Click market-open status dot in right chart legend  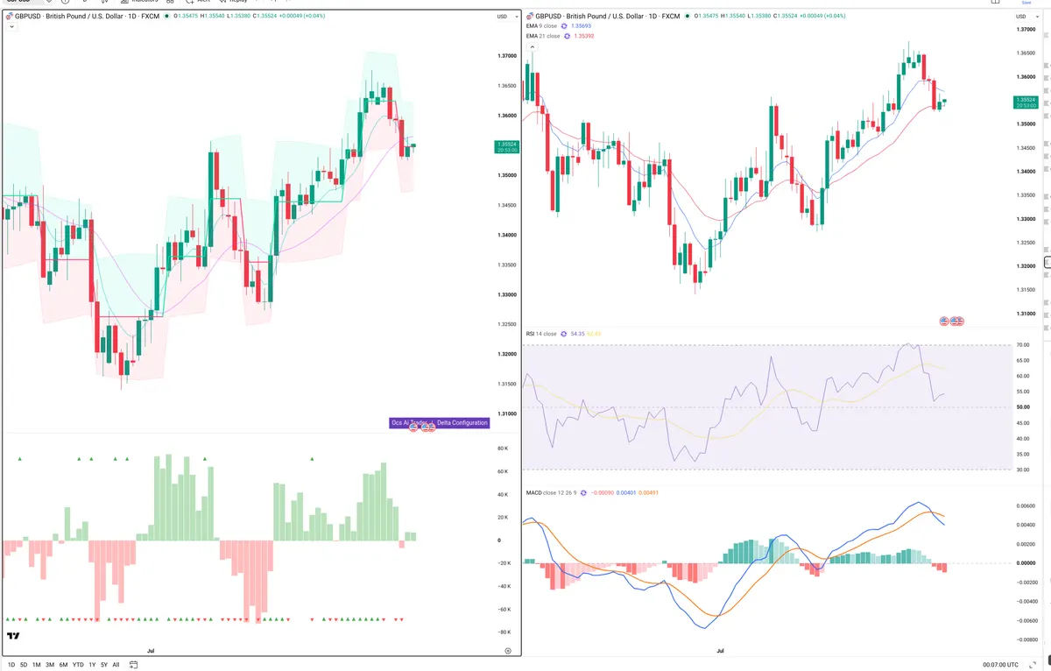(x=689, y=17)
